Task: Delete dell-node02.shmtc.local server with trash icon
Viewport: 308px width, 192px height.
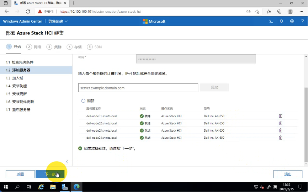Action: click(x=281, y=123)
